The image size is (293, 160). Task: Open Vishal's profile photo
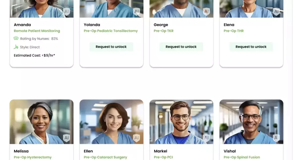click(251, 122)
